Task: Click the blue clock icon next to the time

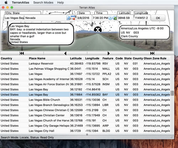Action: [110, 18]
